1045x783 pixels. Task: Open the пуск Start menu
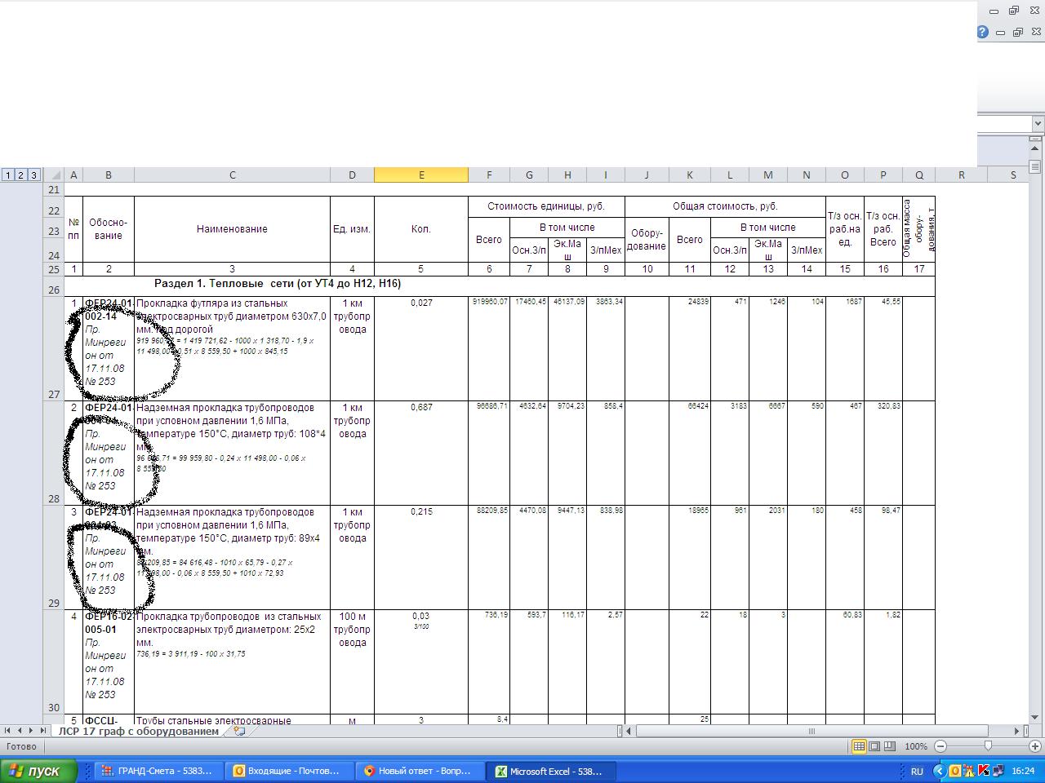tap(38, 771)
